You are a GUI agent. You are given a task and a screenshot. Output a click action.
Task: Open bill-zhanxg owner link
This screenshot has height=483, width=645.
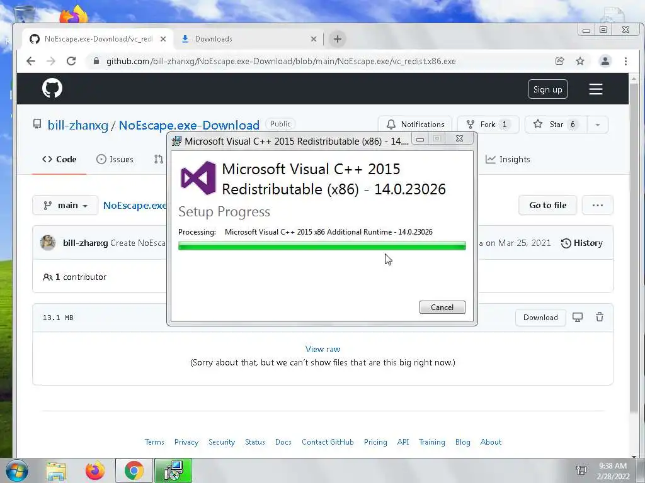[78, 125]
